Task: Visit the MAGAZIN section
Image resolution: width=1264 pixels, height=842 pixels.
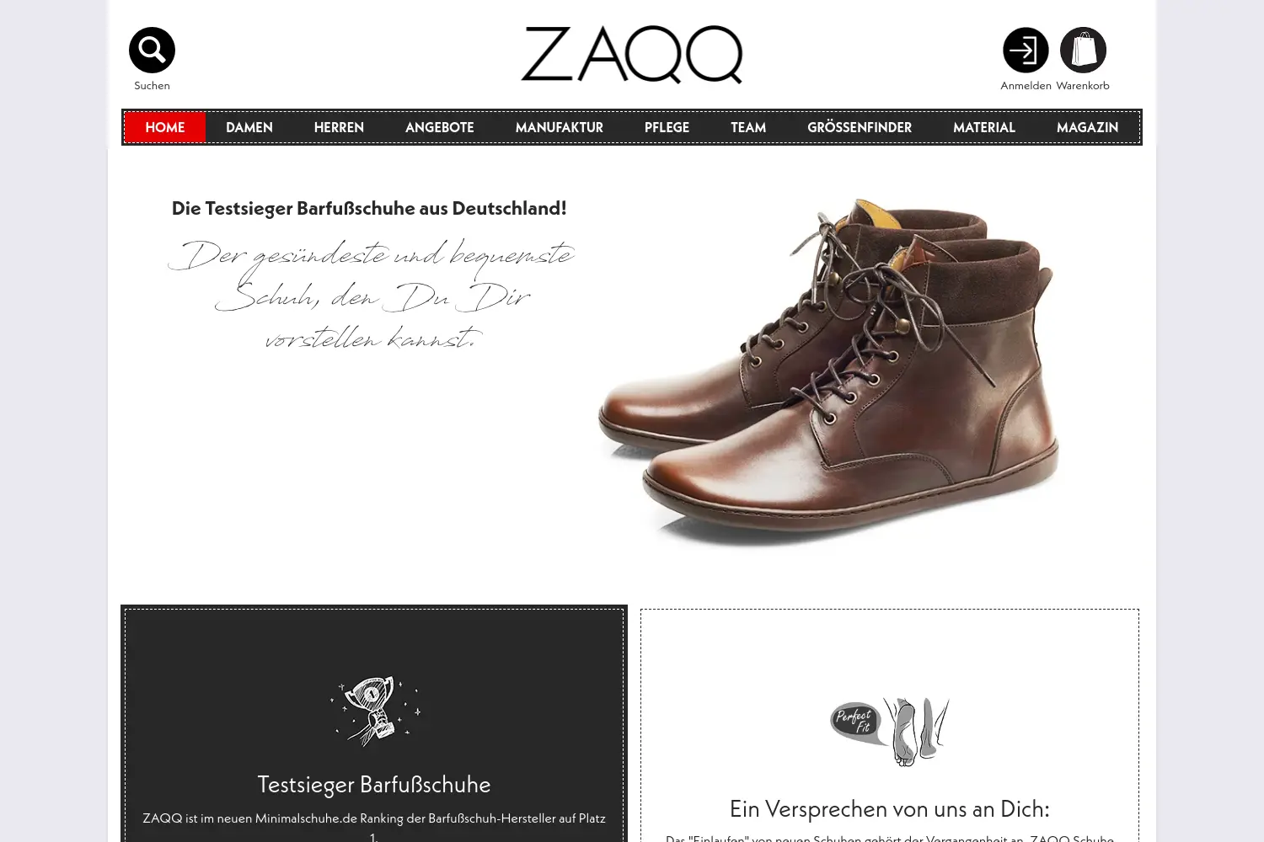Action: coord(1088,127)
